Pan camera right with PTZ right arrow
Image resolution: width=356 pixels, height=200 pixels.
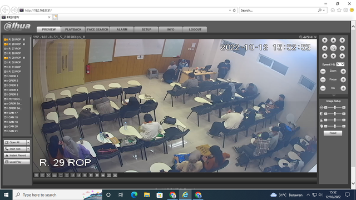pyautogui.click(x=342, y=48)
